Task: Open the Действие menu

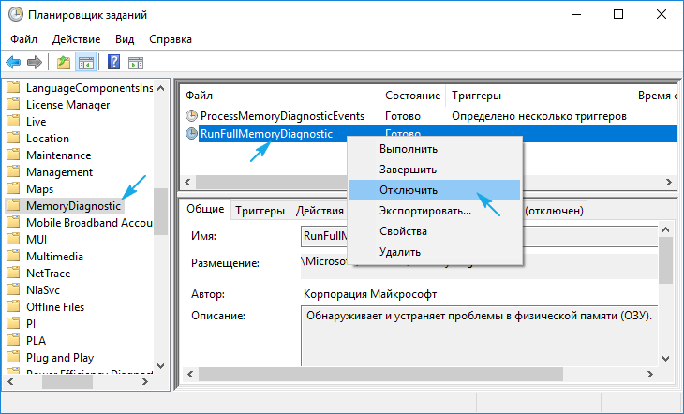Action: (x=78, y=39)
